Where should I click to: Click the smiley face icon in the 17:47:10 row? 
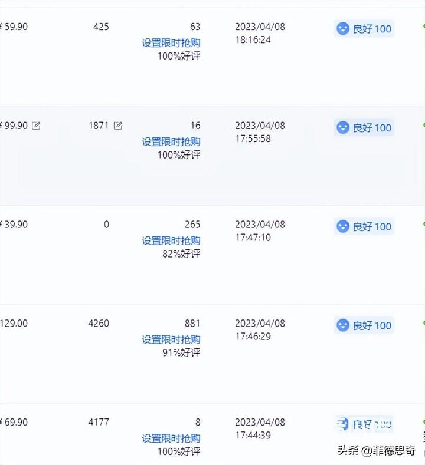343,226
